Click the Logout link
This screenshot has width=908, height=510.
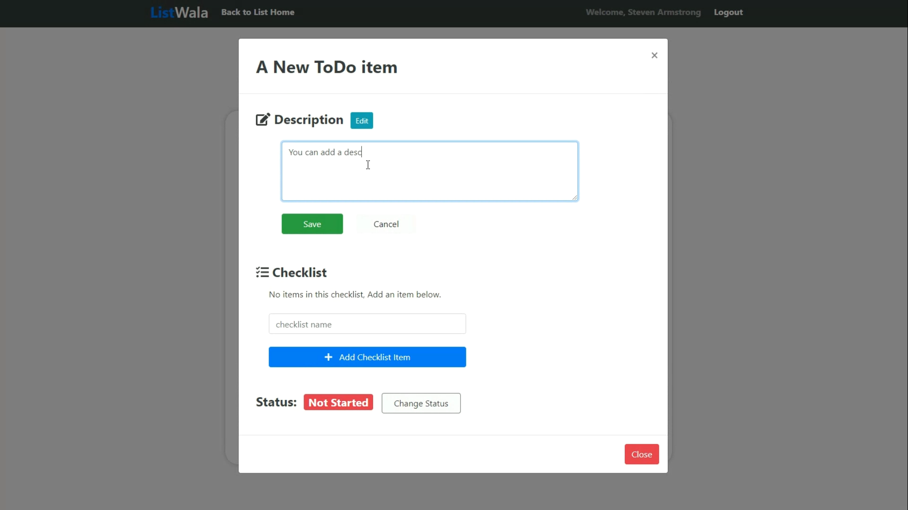[728, 12]
